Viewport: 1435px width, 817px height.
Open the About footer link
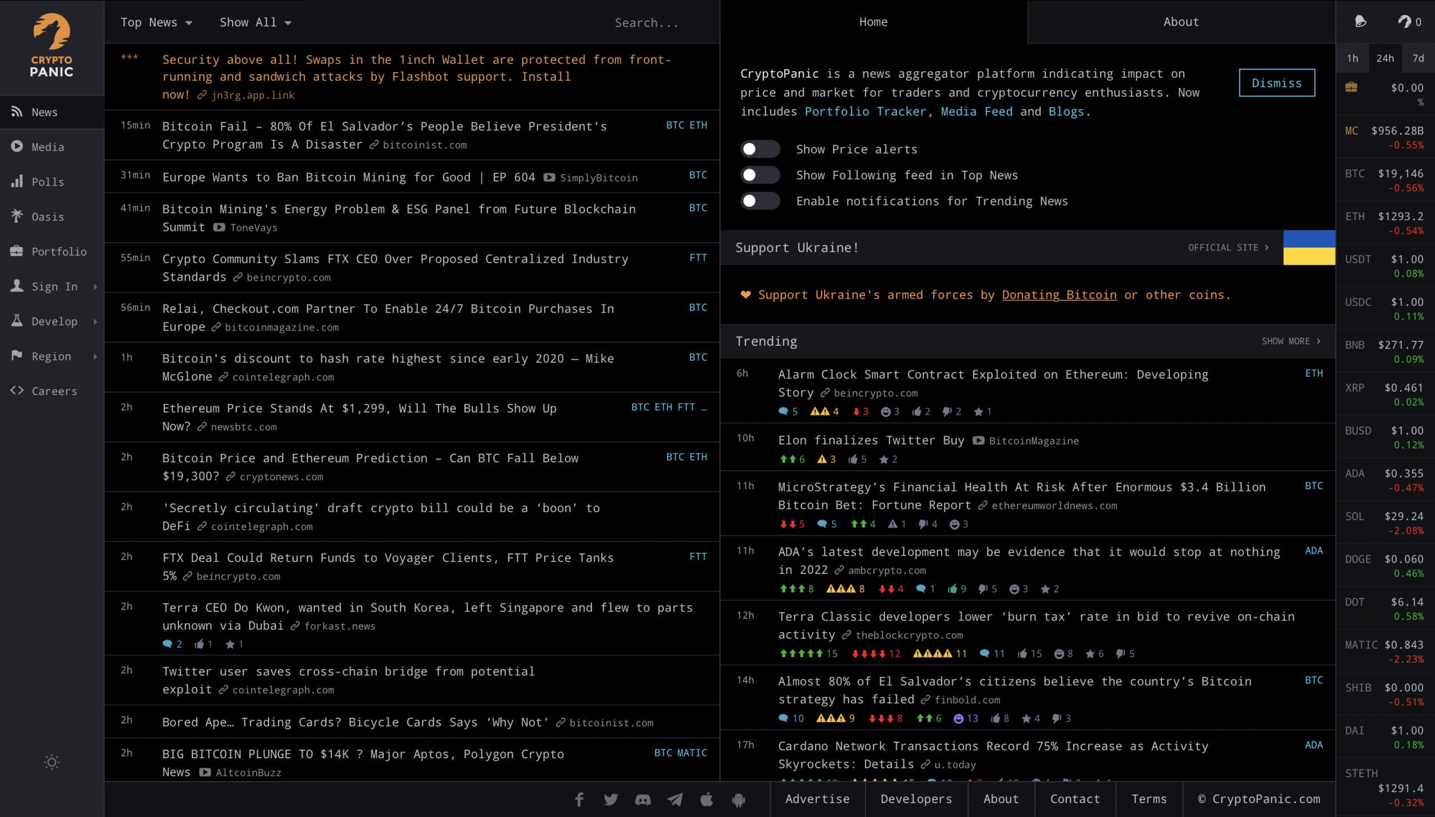click(1001, 799)
